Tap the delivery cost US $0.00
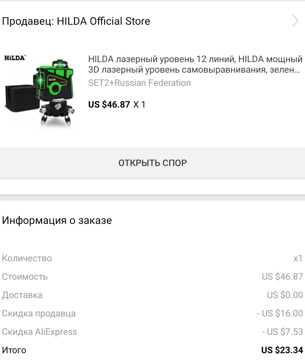The width and height of the screenshot is (305, 361). point(285,295)
